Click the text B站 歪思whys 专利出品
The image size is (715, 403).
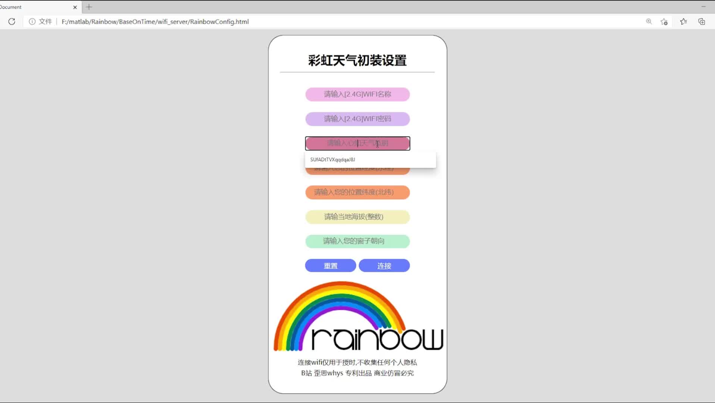coord(336,373)
